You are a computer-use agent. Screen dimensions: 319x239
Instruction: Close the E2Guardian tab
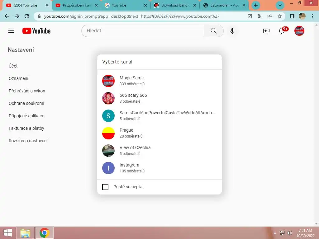tap(244, 5)
